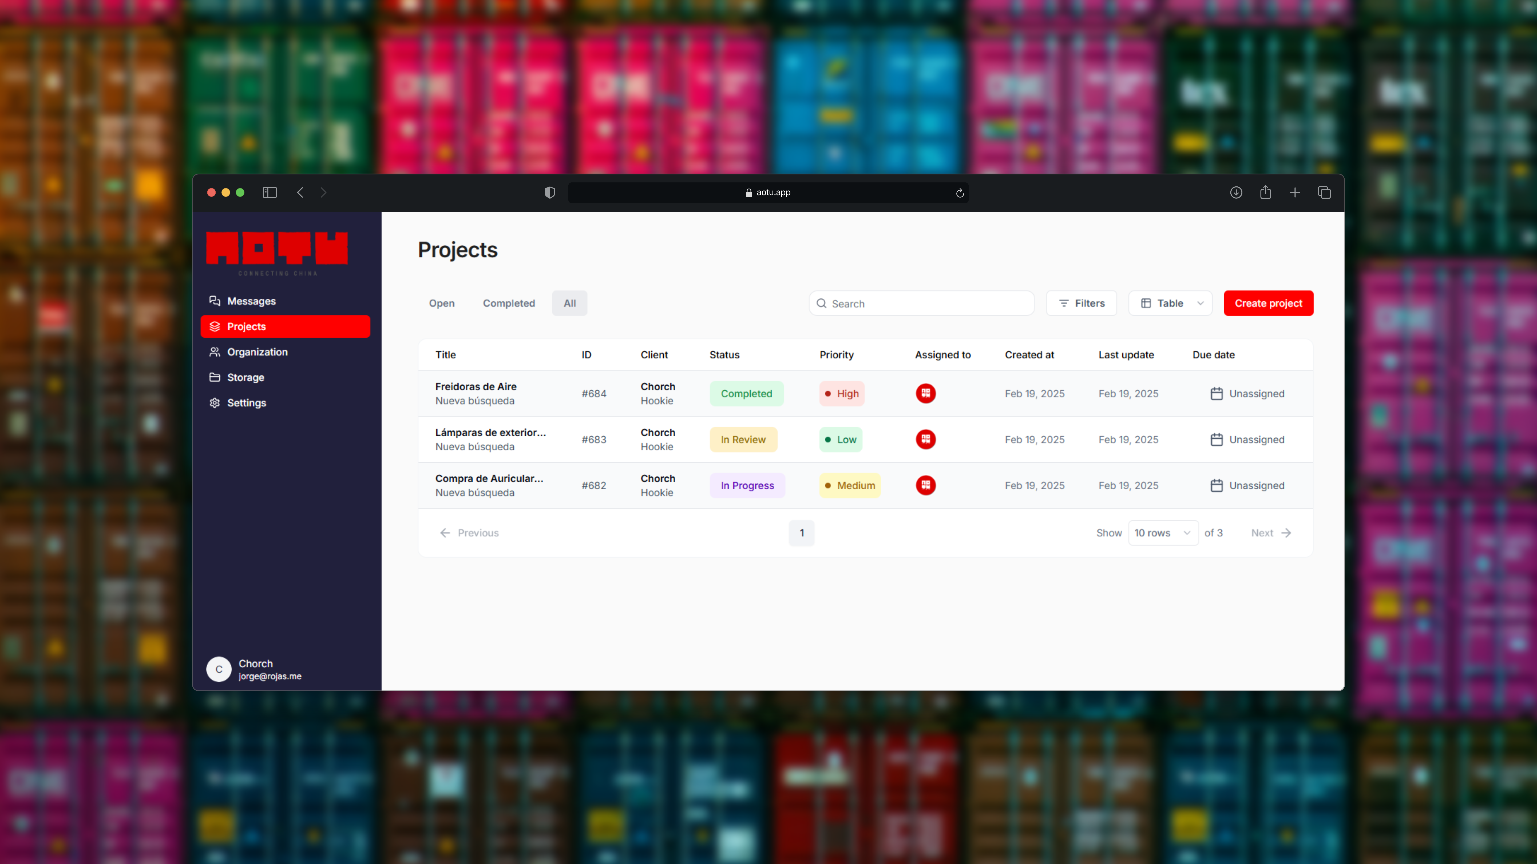Click the Chorch user avatar circle

(x=219, y=669)
